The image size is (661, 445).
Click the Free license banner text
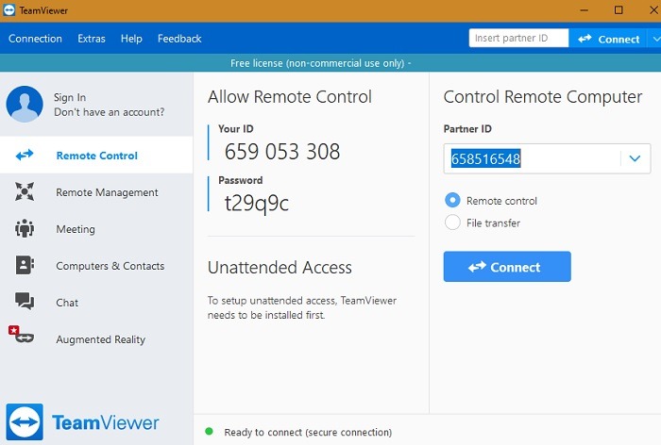[320, 63]
